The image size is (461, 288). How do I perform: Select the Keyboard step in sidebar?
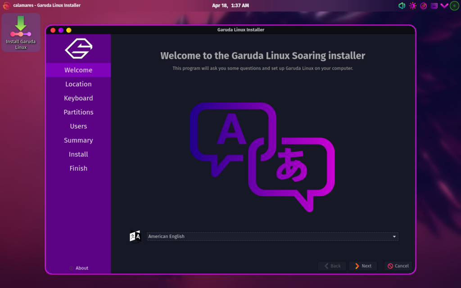78,98
